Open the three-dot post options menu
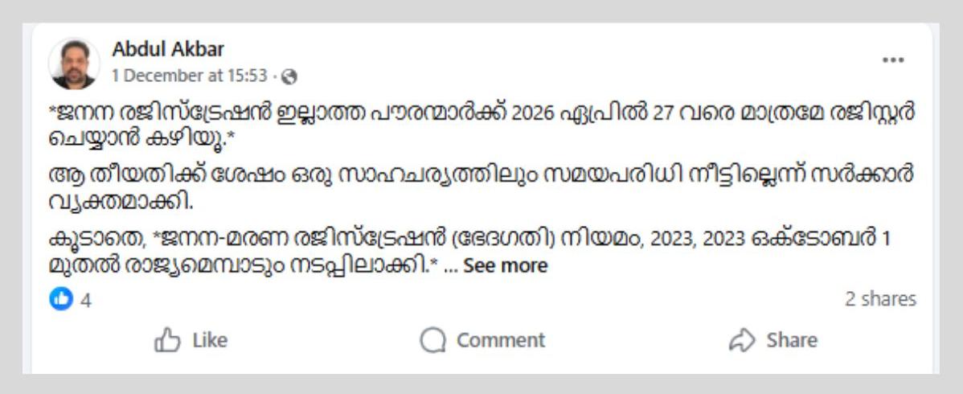This screenshot has width=963, height=394. pos(893,60)
